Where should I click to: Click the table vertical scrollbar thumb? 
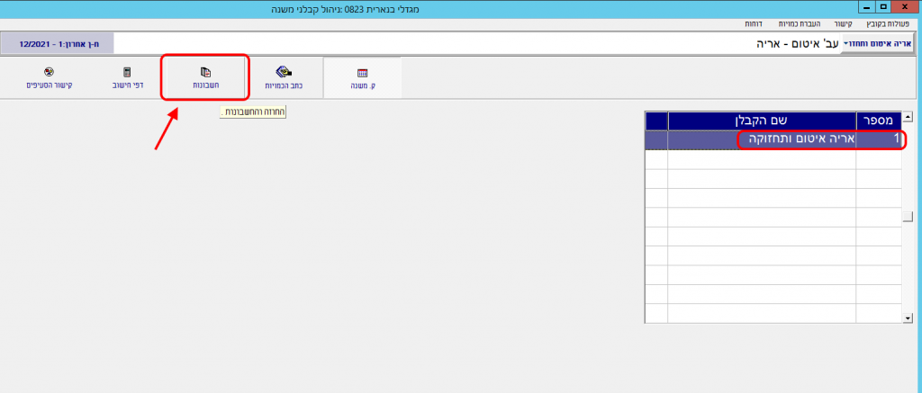click(x=908, y=216)
